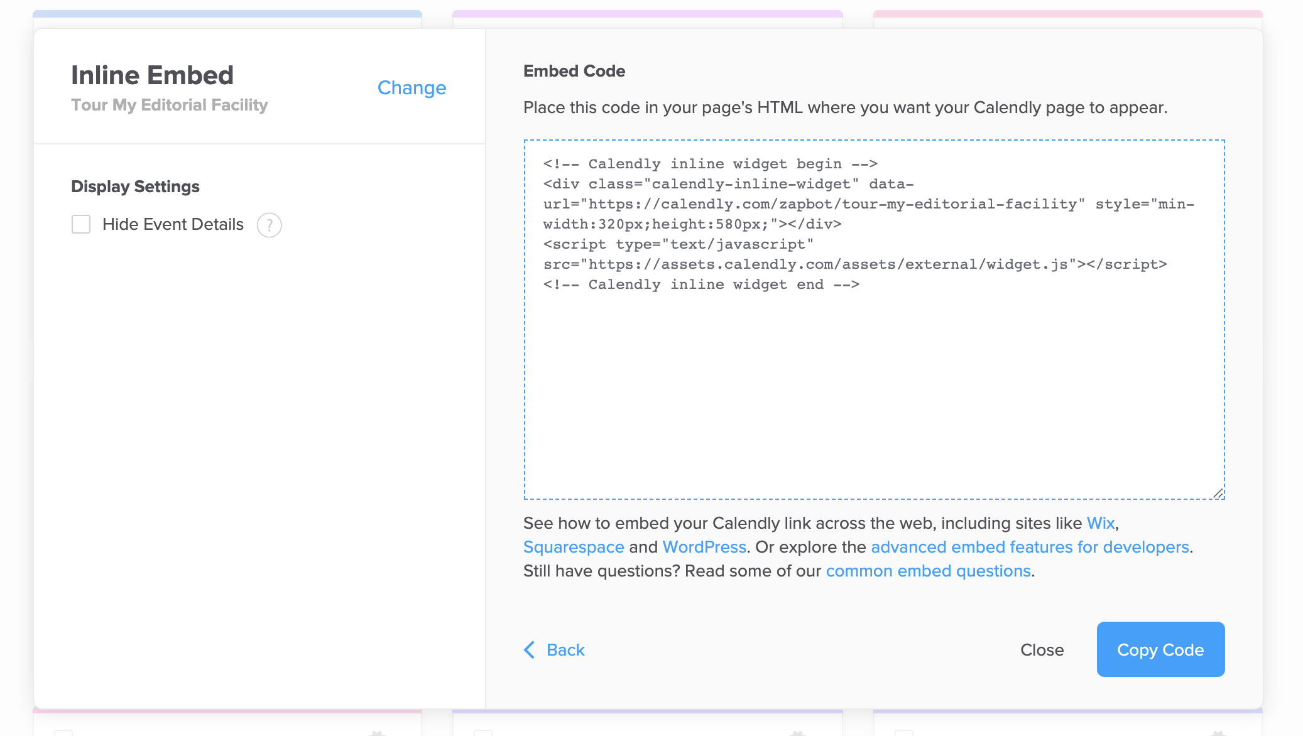
Task: Open gear settings on bottom right card
Action: click(1218, 732)
